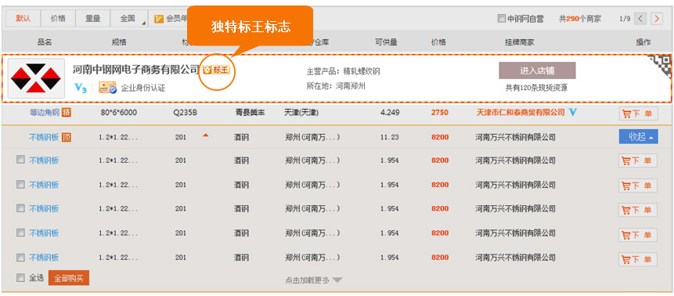
Task: Click the 规格 column header
Action: [119, 42]
